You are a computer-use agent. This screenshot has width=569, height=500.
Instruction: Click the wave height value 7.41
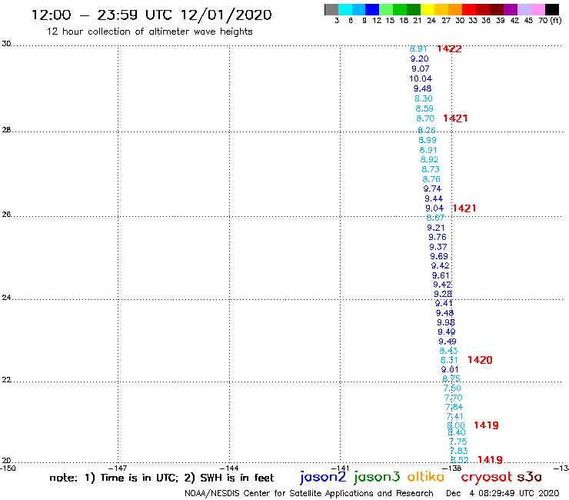coord(454,416)
